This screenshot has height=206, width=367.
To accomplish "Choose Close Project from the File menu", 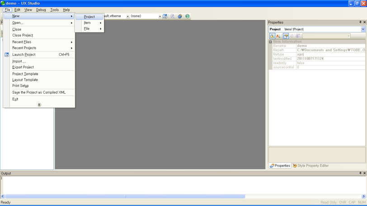I will click(39, 35).
